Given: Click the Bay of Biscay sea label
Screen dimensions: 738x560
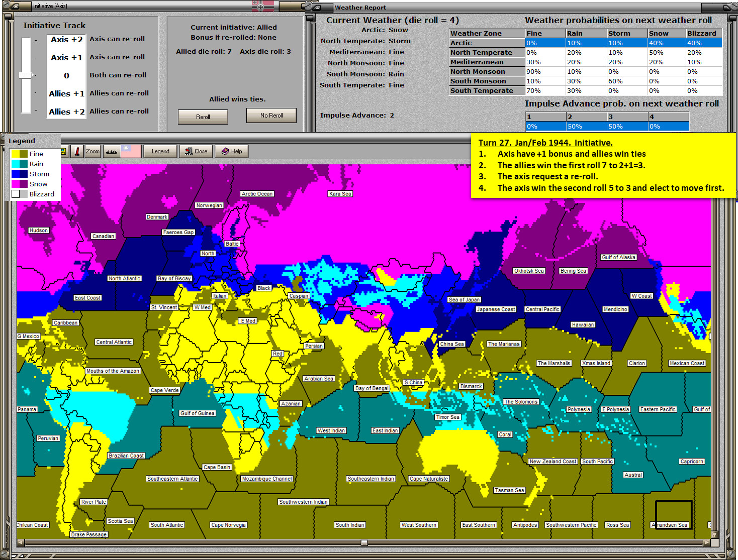Looking at the screenshot, I should (x=174, y=278).
